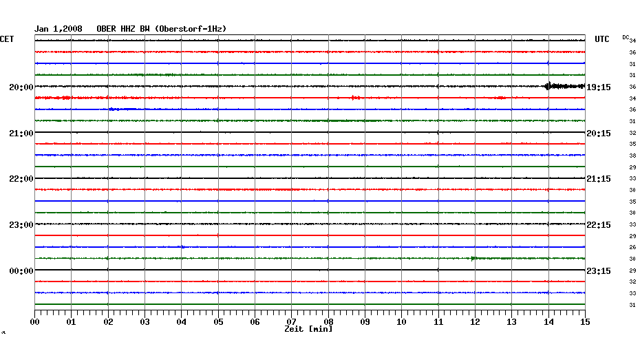Click the date label "Jan 1,2008"

[x=58, y=29]
